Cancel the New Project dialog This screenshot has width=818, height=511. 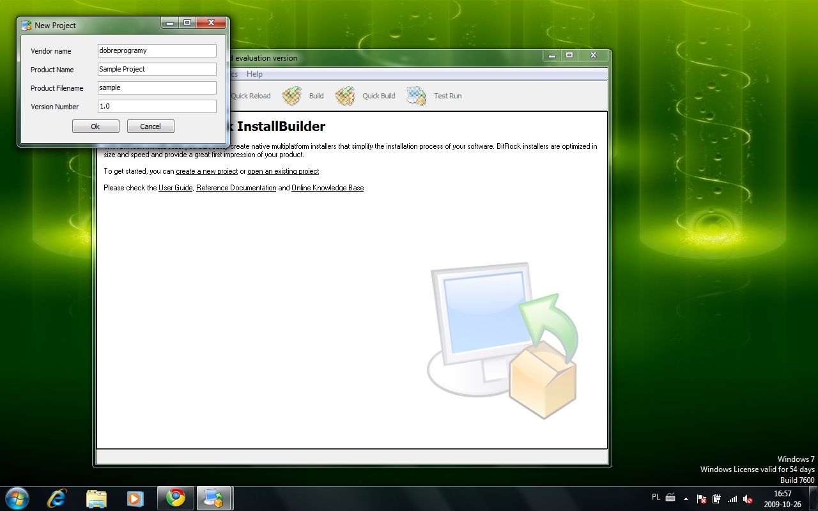[x=150, y=126]
